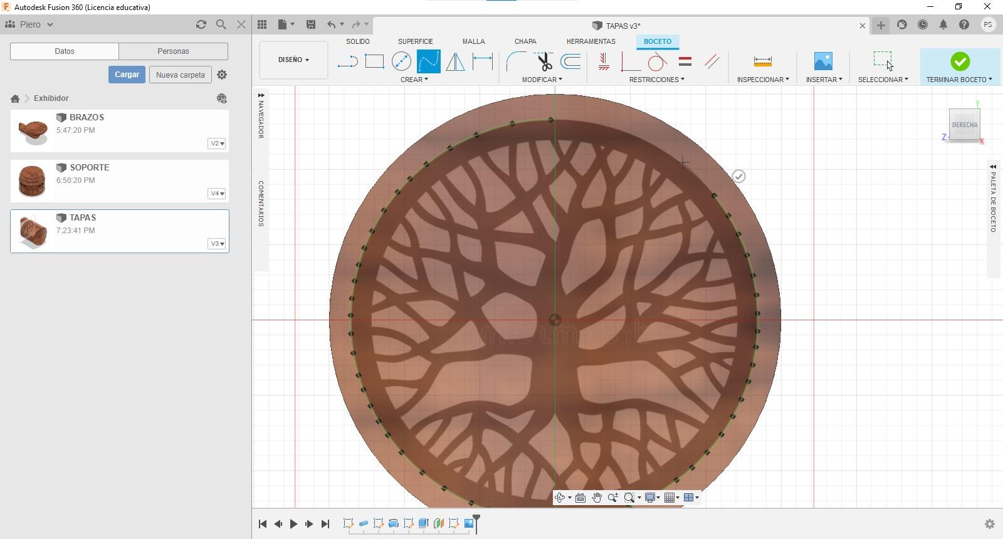Click the green Finish Sketch checkmark
This screenshot has height=539, width=1003.
click(960, 61)
